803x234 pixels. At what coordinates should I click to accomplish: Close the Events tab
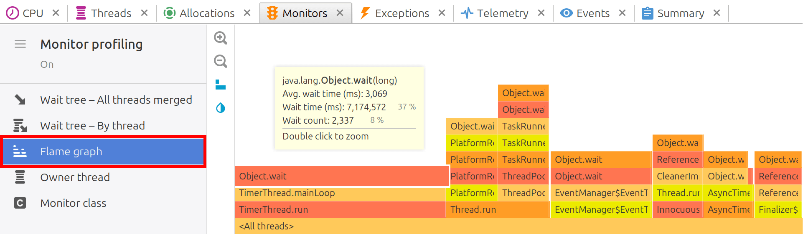click(622, 13)
